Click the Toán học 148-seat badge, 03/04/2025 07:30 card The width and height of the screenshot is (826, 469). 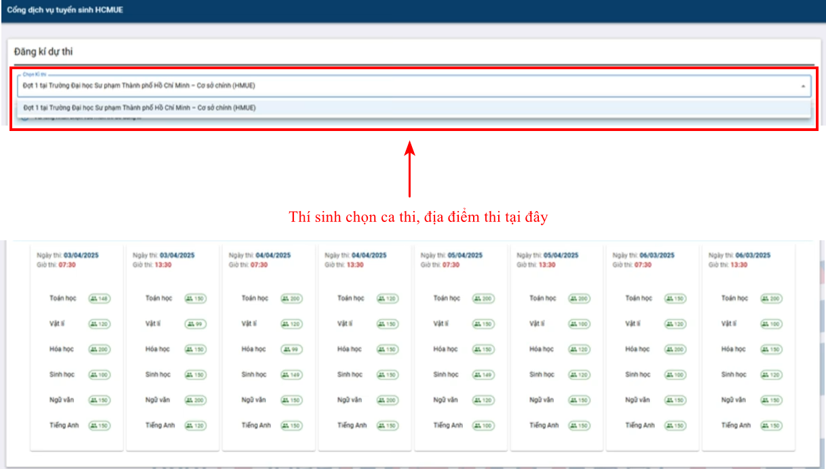tap(99, 299)
